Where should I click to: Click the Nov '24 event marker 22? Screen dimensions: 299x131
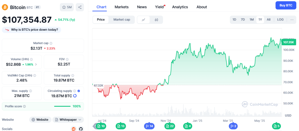[x=170, y=126]
